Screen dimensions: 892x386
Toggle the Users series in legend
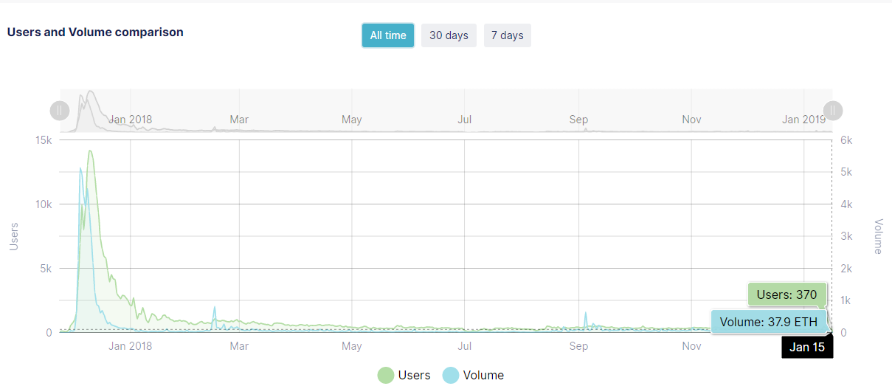click(404, 375)
